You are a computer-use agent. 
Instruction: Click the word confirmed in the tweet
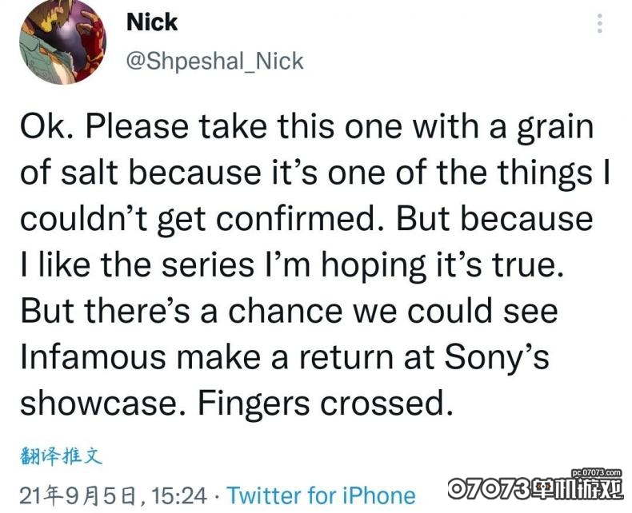pyautogui.click(x=300, y=220)
